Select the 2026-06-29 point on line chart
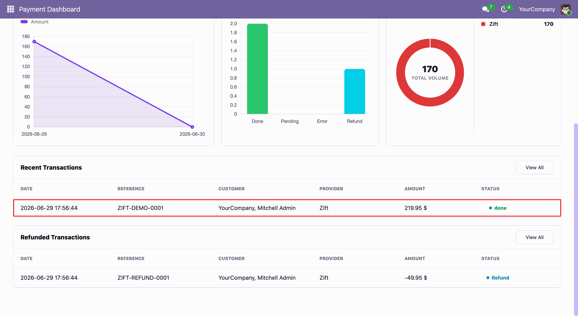 (34, 42)
